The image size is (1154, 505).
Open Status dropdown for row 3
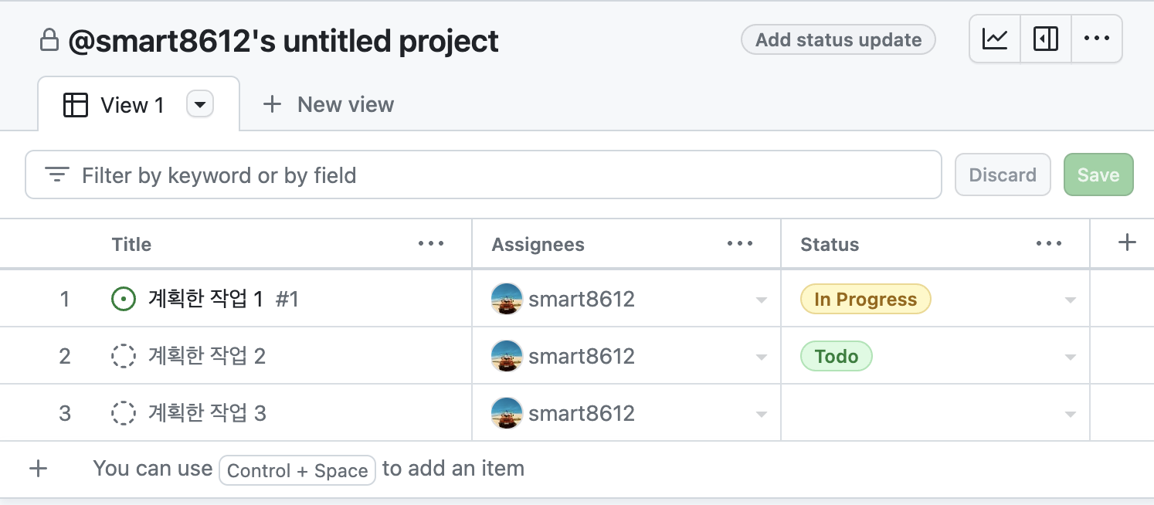pyautogui.click(x=1070, y=415)
